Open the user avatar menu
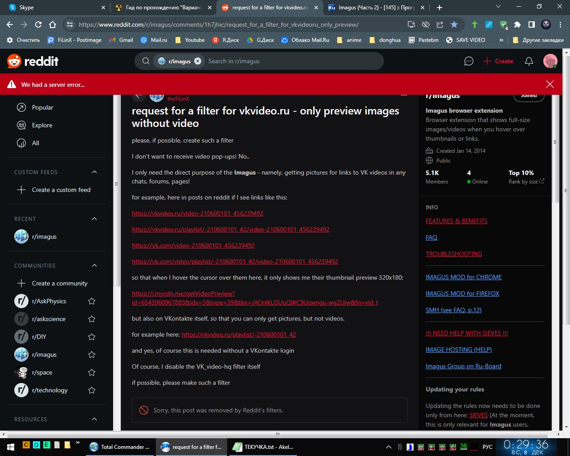This screenshot has width=570, height=456. tap(550, 61)
